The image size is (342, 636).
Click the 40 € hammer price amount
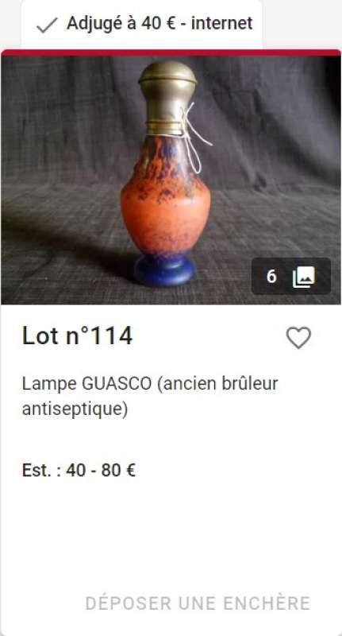coord(157,24)
